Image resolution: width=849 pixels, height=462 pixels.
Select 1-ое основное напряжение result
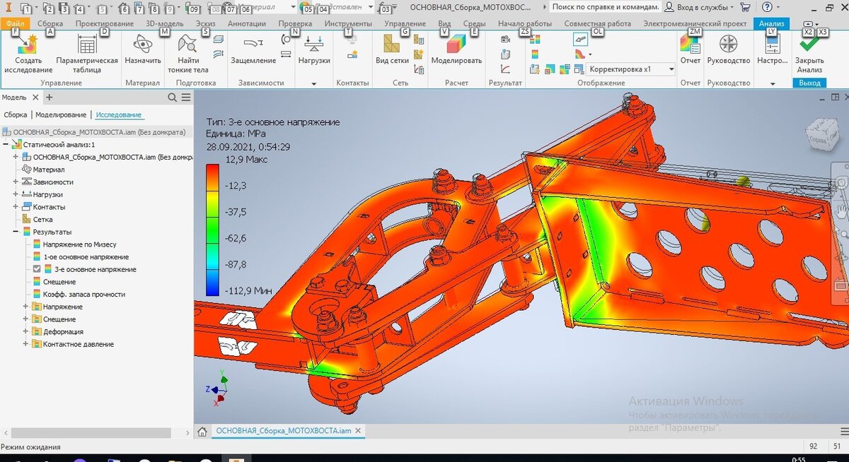(x=86, y=257)
